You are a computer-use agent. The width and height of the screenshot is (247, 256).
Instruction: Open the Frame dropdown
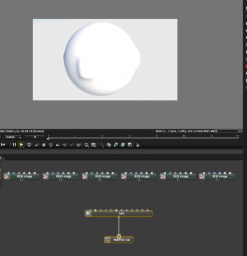pyautogui.click(x=13, y=137)
